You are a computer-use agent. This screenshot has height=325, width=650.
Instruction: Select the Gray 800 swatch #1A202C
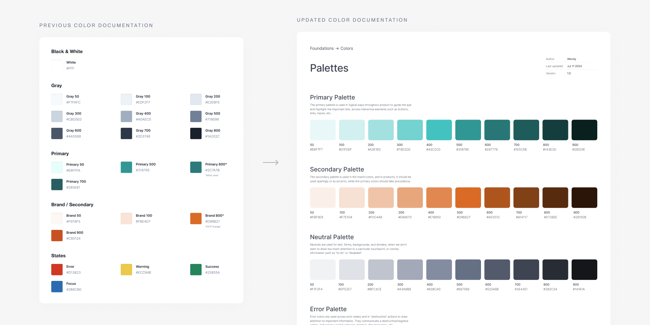click(x=196, y=133)
